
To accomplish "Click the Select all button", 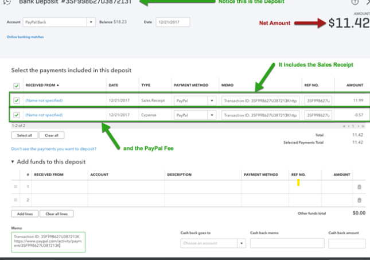I will point(24,135).
